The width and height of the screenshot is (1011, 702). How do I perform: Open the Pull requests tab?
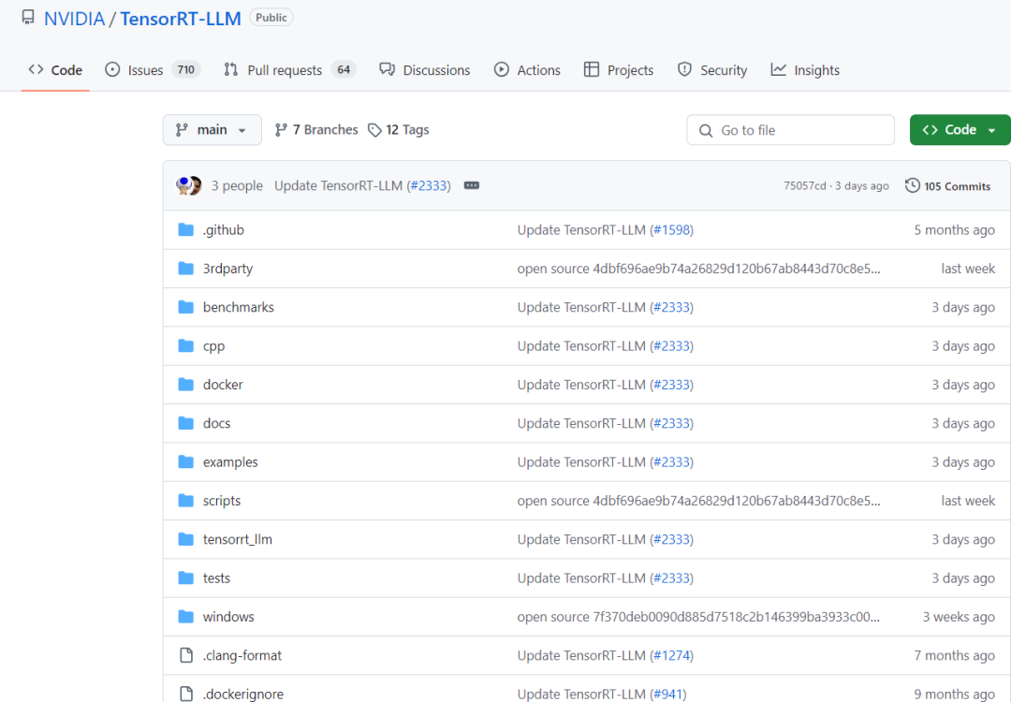(x=289, y=69)
